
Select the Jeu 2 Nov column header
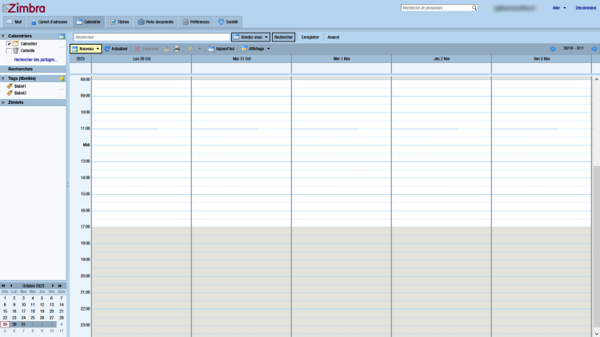tap(442, 59)
